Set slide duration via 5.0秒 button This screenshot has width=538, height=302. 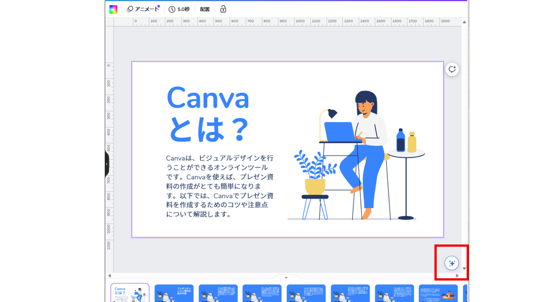pyautogui.click(x=179, y=9)
